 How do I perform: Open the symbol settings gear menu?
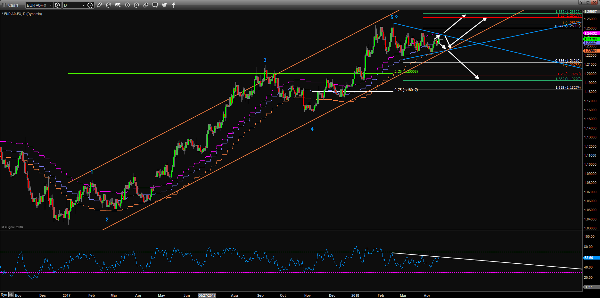(x=57, y=5)
